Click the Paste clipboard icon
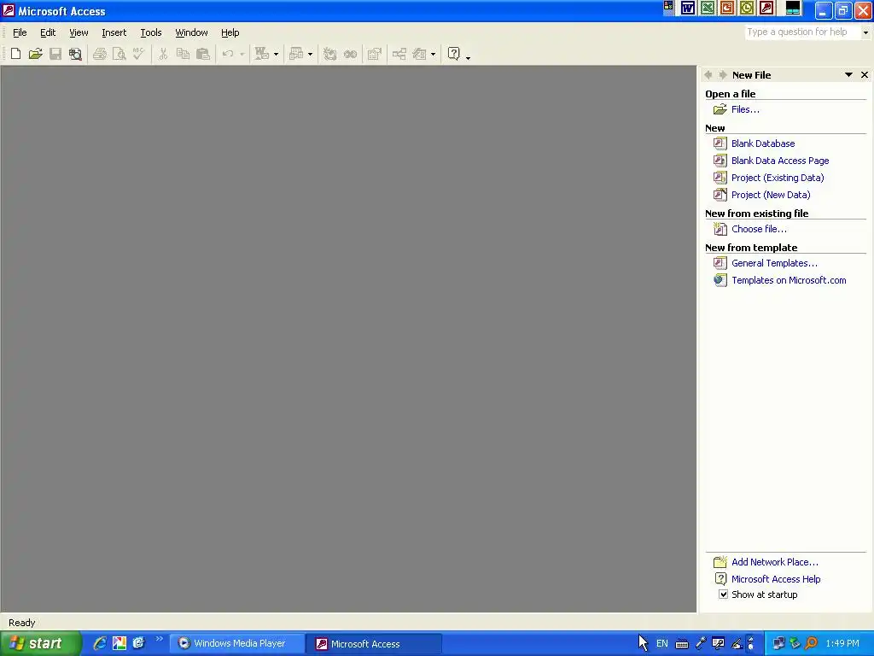Image resolution: width=874 pixels, height=656 pixels. tap(203, 54)
